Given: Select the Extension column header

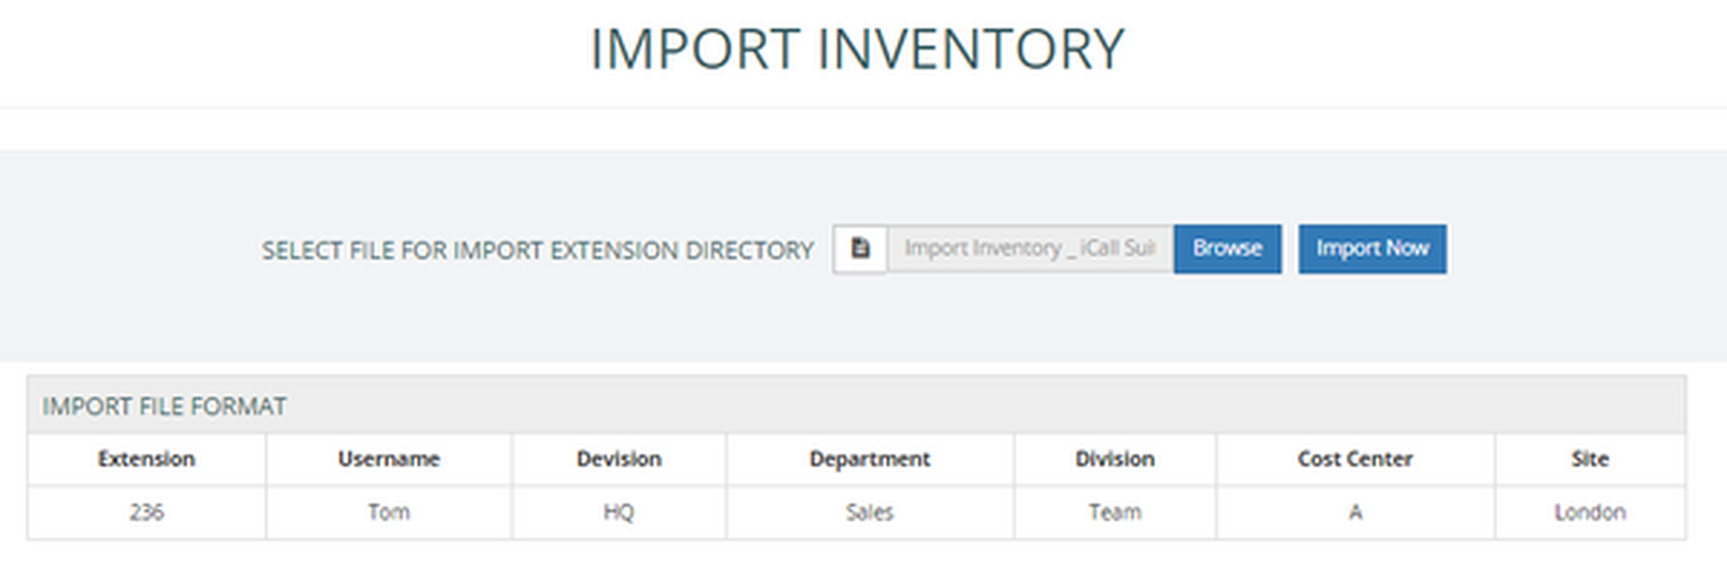Looking at the screenshot, I should [146, 459].
